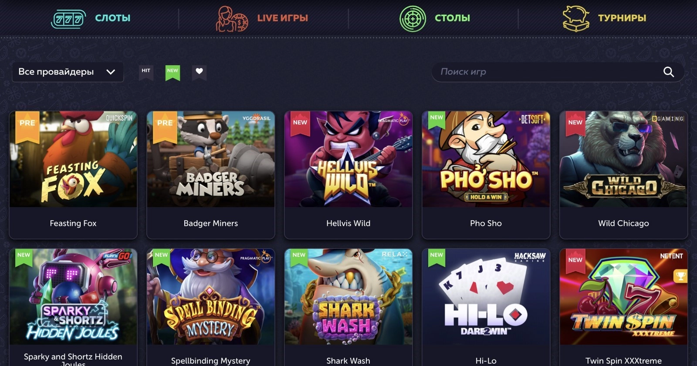Click the search magnifier icon

coord(668,72)
